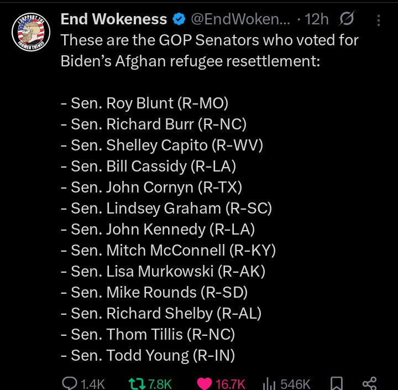Click the Sen. Todd Young (R-IN) line
The width and height of the screenshot is (398, 390).
153,355
